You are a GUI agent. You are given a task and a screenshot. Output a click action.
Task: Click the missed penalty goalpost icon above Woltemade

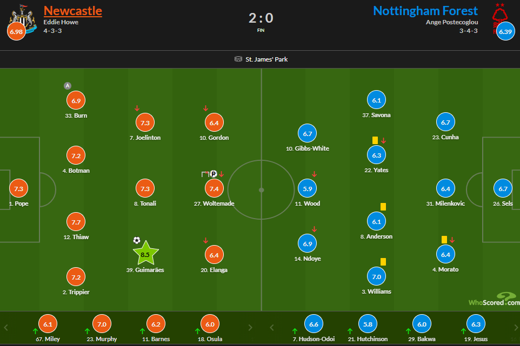click(204, 174)
